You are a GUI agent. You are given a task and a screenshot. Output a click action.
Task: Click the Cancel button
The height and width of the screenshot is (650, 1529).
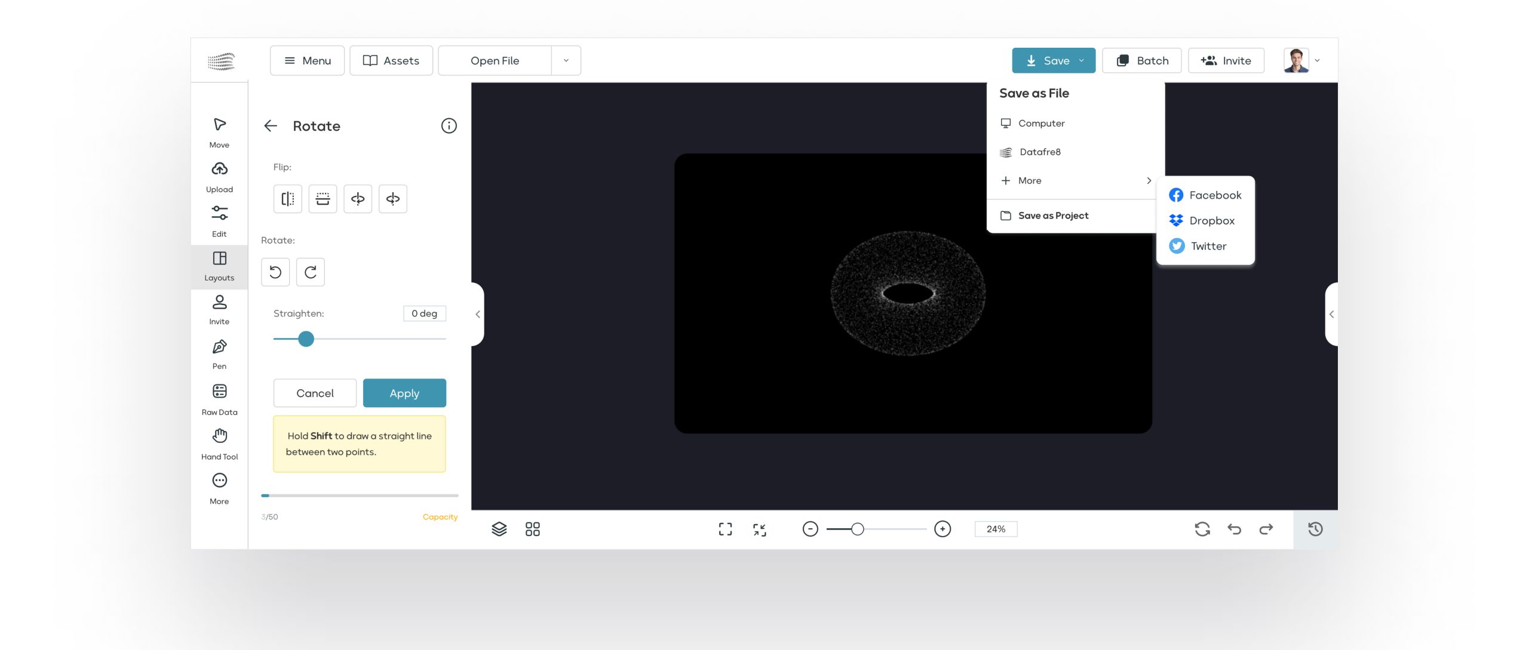(315, 393)
